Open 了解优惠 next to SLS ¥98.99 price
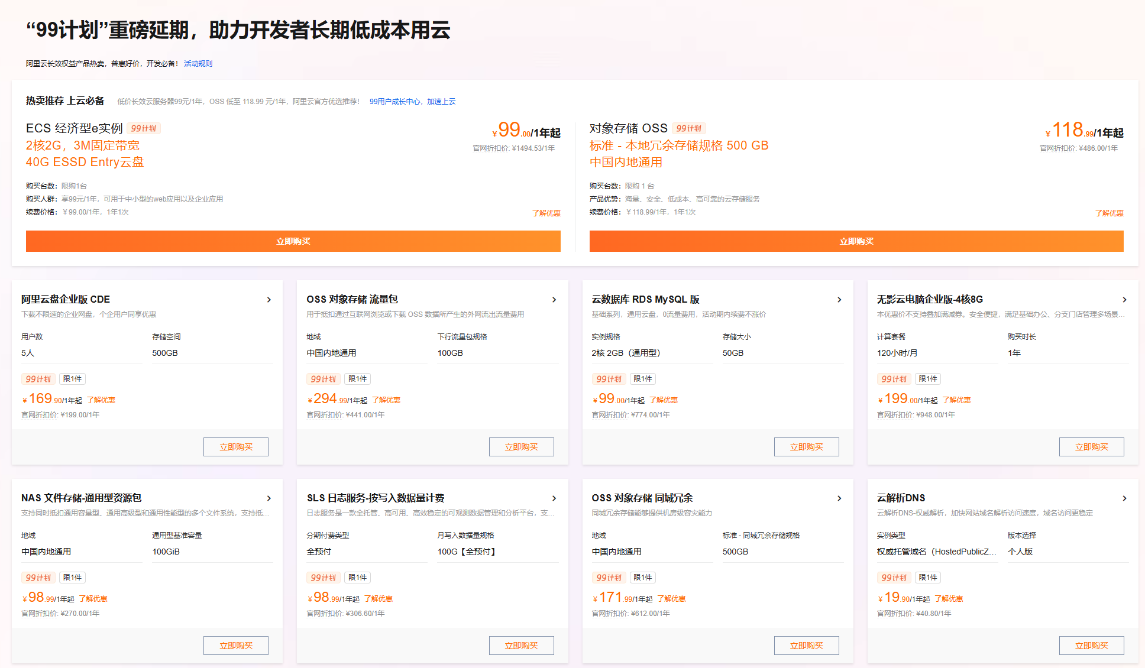Viewport: 1145px width, 668px height. 379,599
